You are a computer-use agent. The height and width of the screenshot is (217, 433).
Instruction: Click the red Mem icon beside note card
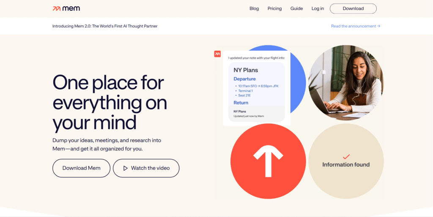tap(217, 54)
